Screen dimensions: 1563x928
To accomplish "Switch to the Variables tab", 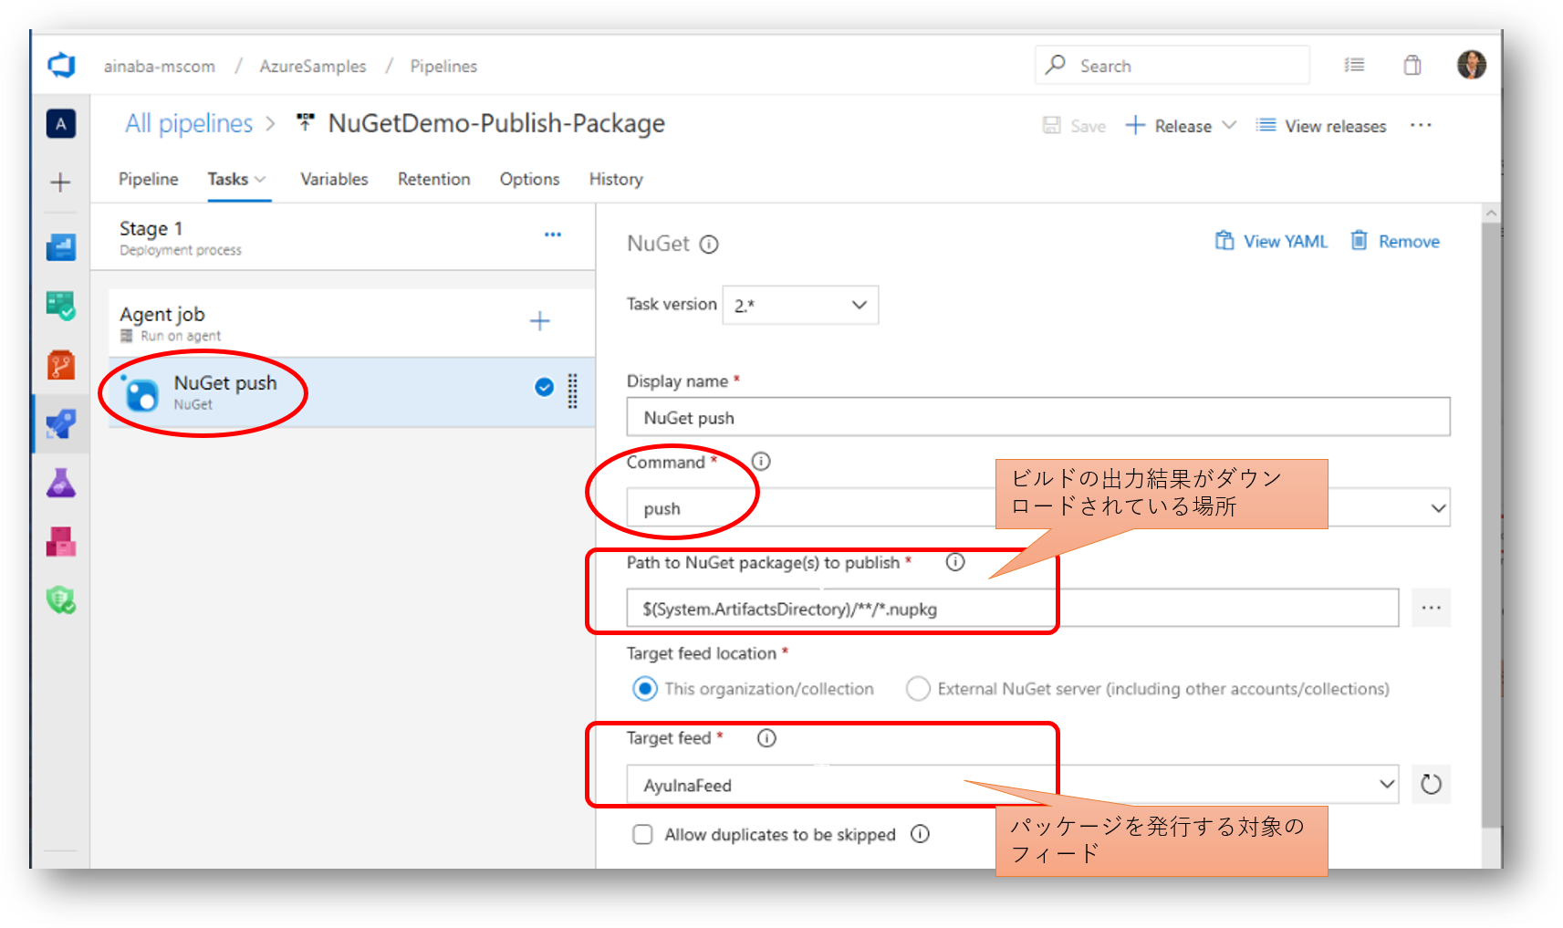I will 334,180.
